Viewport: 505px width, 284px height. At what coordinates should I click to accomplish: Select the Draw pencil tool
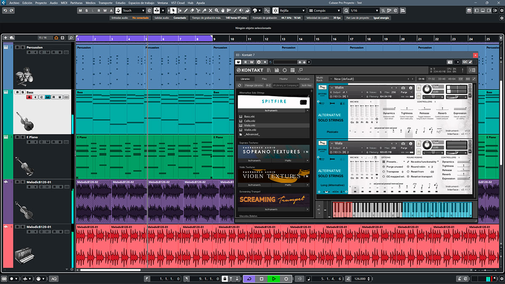pos(185,11)
